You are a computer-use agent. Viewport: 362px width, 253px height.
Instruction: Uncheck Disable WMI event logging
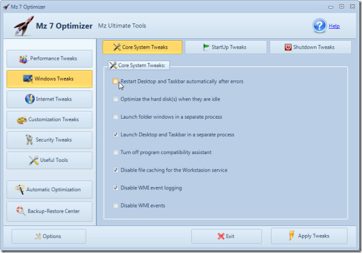[116, 188]
